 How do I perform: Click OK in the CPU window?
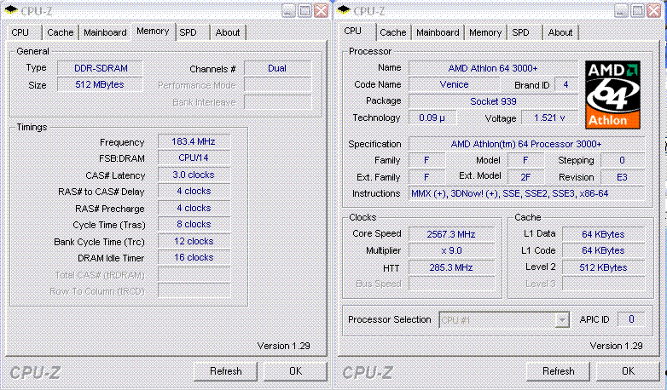pos(628,371)
